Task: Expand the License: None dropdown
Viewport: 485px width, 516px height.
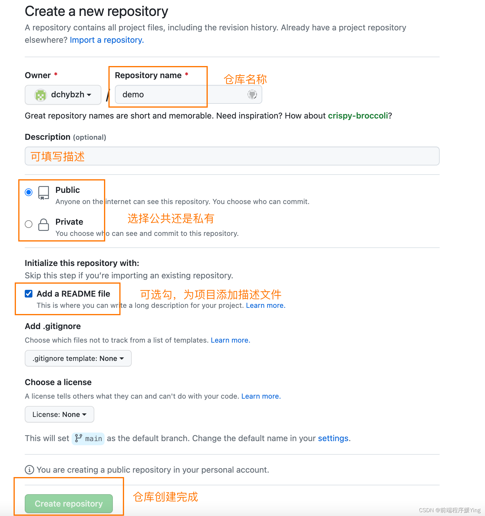Action: pyautogui.click(x=60, y=414)
